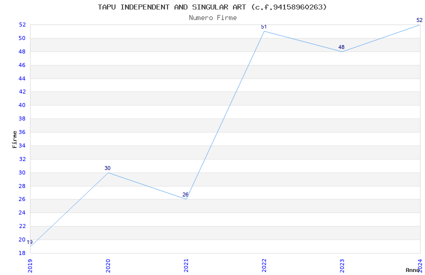Click the y-axis tick value 22

(22, 226)
